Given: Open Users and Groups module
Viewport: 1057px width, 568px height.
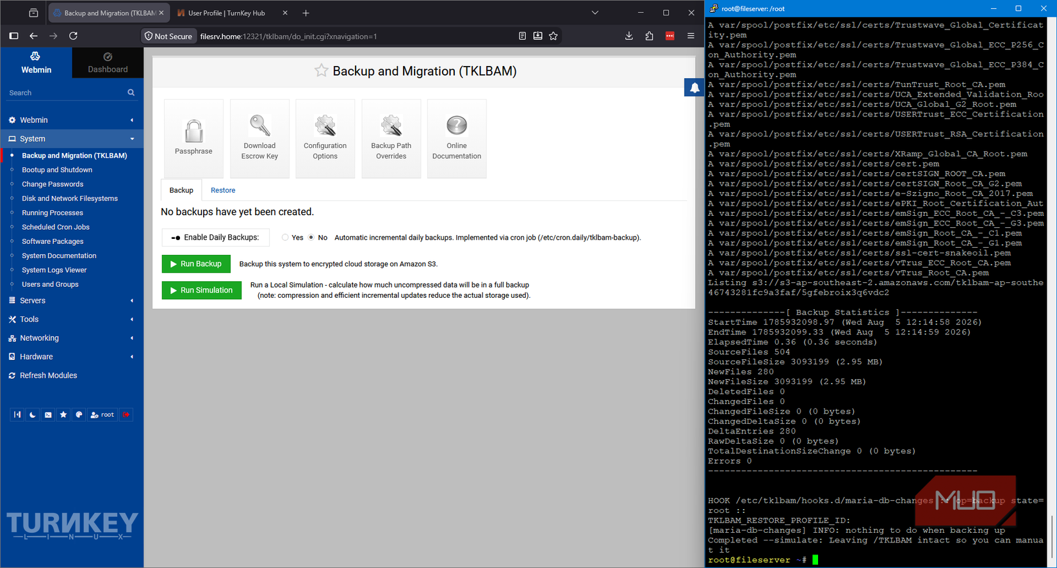Looking at the screenshot, I should (x=50, y=284).
